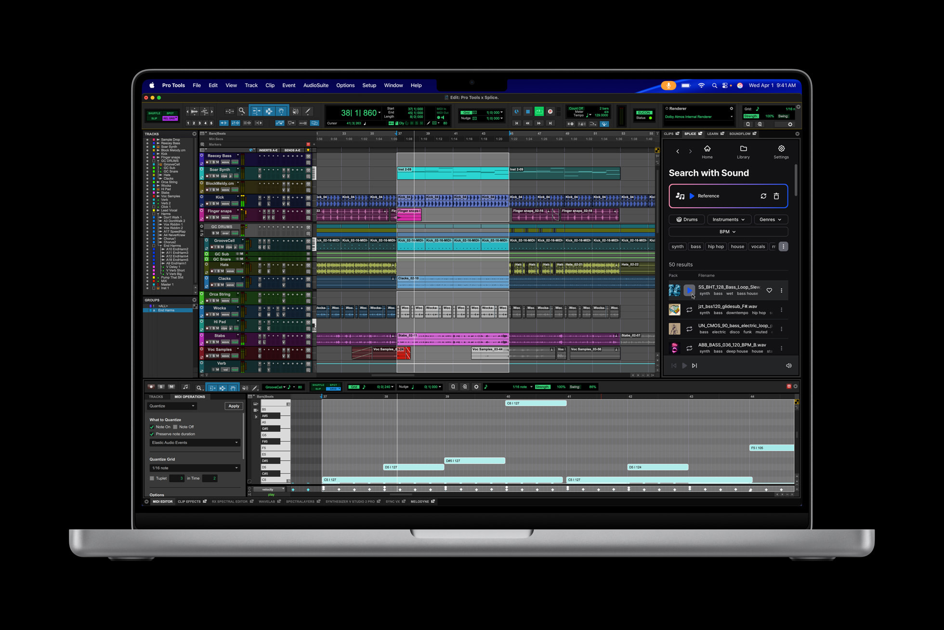This screenshot has width=944, height=630.
Task: Select the Zoomer tool in the Edit toolbar
Action: 242,111
